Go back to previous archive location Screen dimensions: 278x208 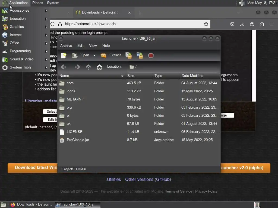[x=63, y=67]
